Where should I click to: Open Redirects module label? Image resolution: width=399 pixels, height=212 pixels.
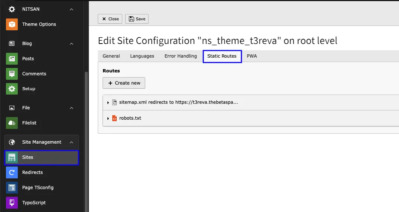tap(32, 172)
